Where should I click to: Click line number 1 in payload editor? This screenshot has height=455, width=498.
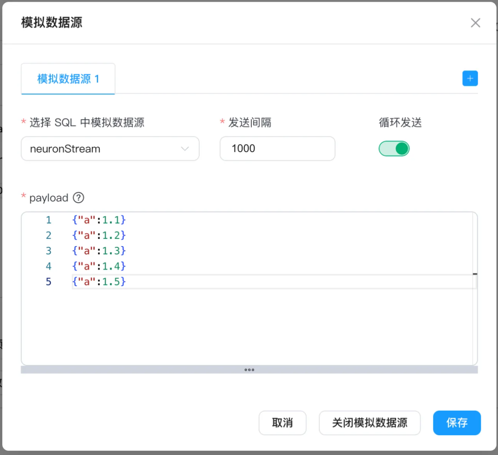pyautogui.click(x=48, y=220)
